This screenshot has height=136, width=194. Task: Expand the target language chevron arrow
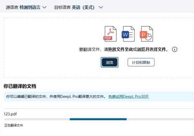101,7
